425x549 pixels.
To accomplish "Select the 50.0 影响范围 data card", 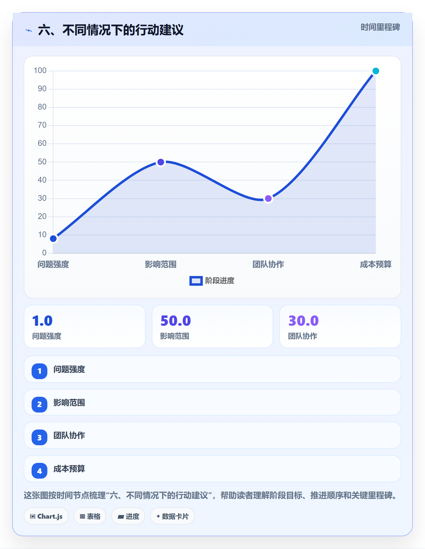I will click(212, 326).
